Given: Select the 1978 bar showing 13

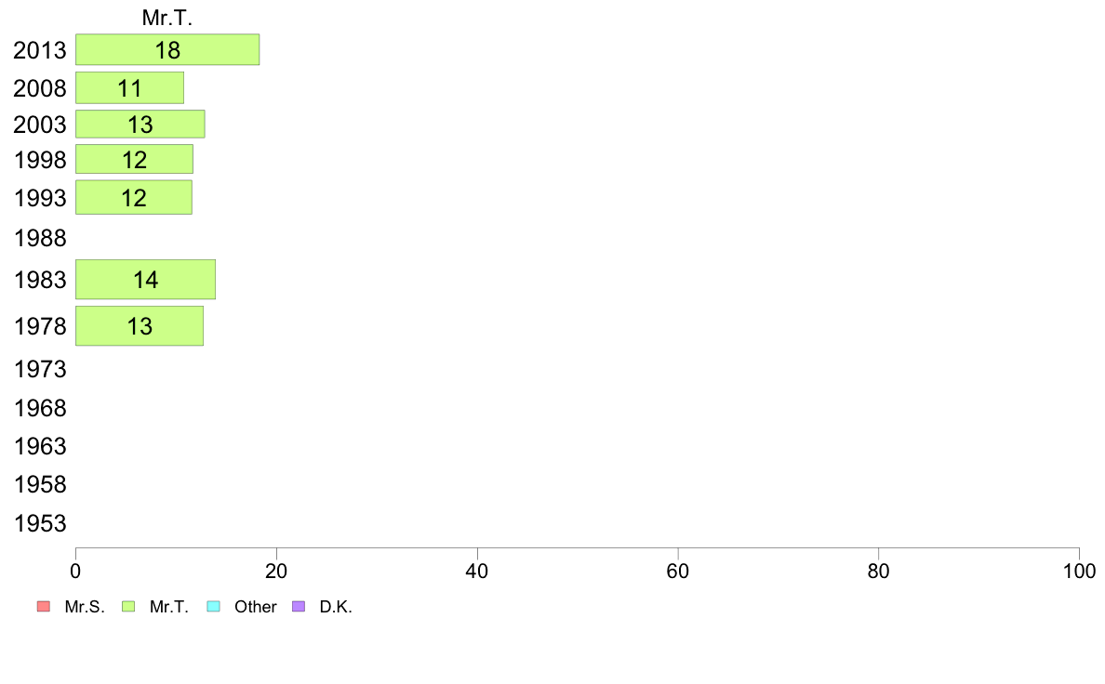Looking at the screenshot, I should (x=140, y=326).
